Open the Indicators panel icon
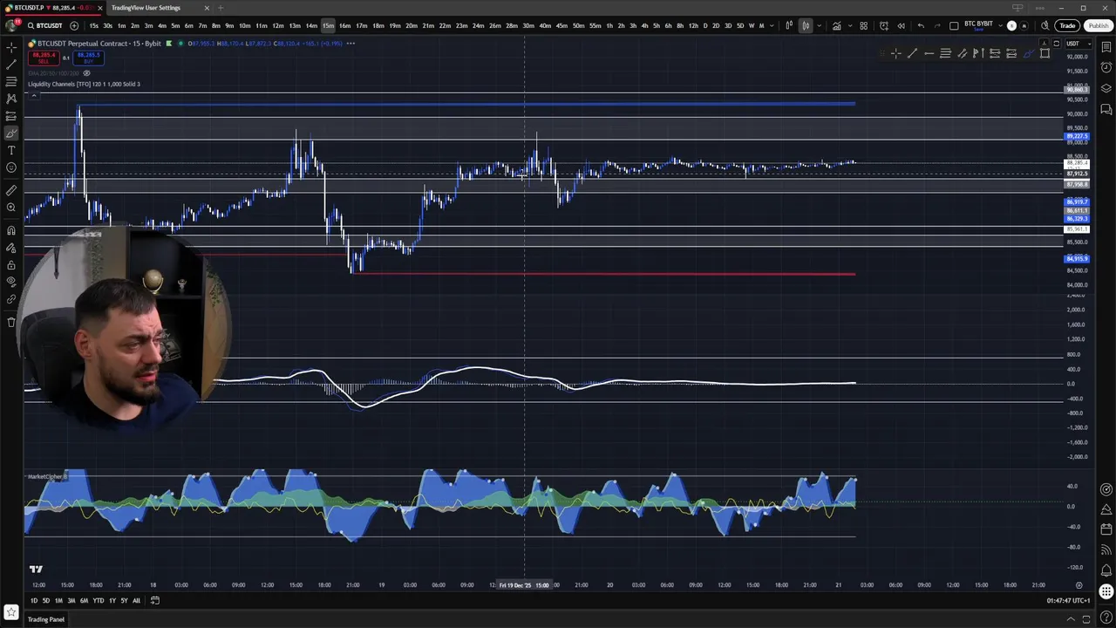 point(836,25)
